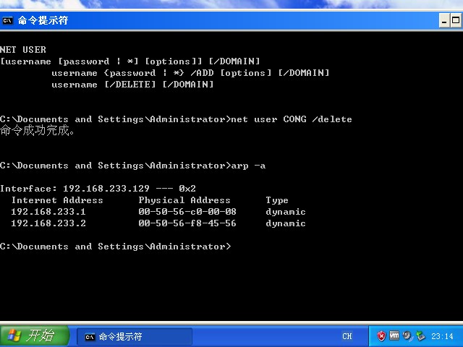Click the '/ADD [options] [/DOMAIN]' syntax text
This screenshot has width=463, height=347.
(x=260, y=73)
